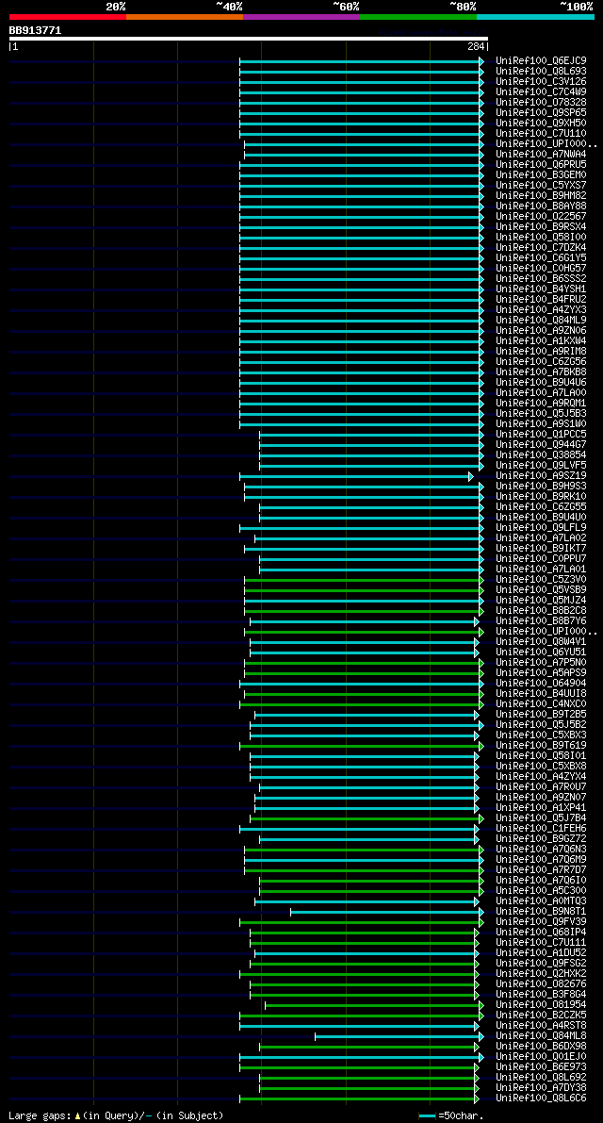
Task: Select the UniRef100_A7P5N0 label
Action: coord(541,663)
